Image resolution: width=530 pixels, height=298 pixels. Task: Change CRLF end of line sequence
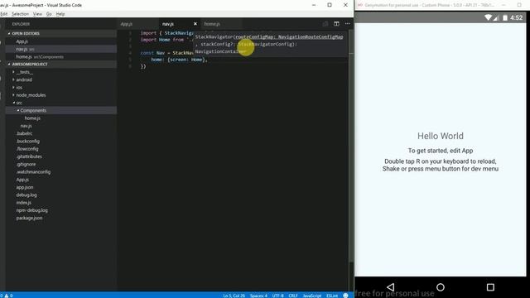pyautogui.click(x=293, y=296)
